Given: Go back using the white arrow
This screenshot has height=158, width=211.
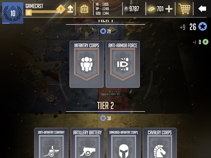Looking at the screenshot, I should (202, 9).
